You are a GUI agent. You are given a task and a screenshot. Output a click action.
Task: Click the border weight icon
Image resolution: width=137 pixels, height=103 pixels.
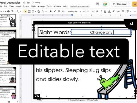click(59, 11)
